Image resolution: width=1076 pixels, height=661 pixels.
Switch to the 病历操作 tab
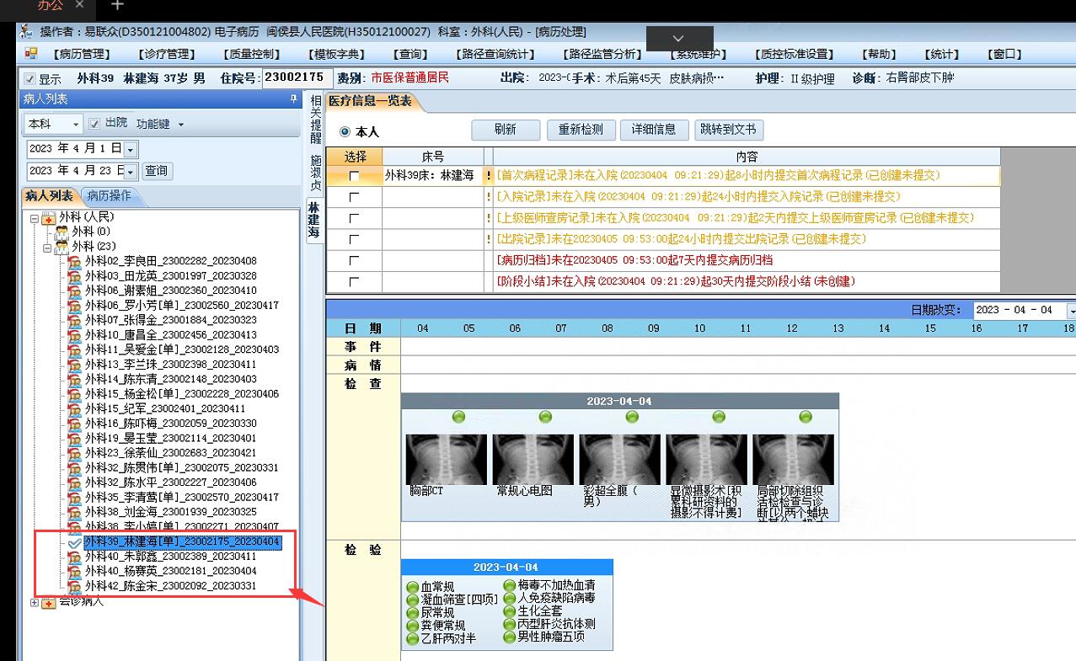pyautogui.click(x=110, y=195)
